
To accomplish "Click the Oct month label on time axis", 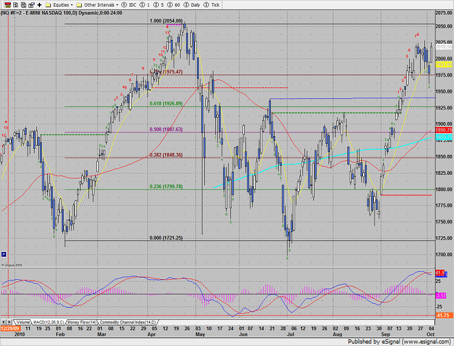I will point(430,334).
